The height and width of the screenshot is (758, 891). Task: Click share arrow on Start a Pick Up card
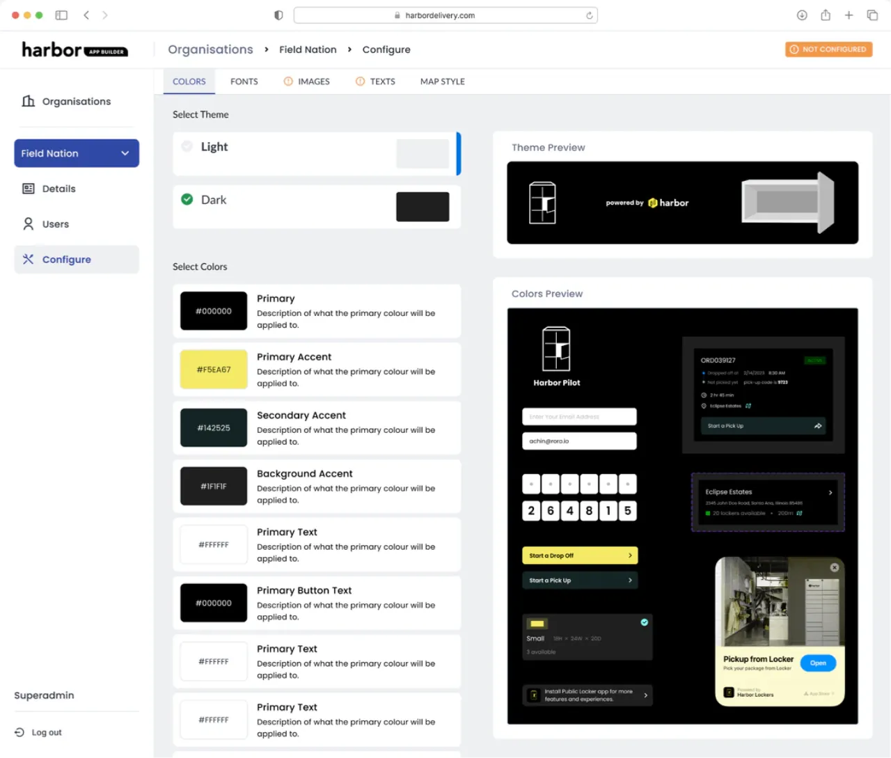pos(818,426)
